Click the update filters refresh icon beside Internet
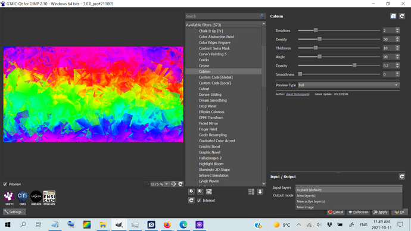The width and height of the screenshot is (411, 231). 191,201
